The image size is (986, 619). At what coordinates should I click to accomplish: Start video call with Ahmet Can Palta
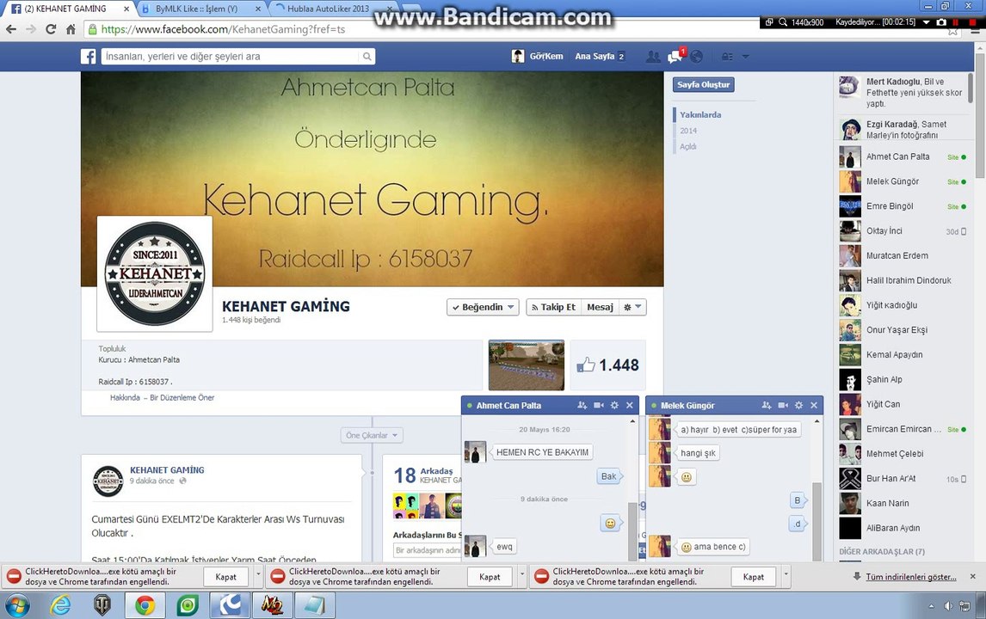click(x=599, y=405)
